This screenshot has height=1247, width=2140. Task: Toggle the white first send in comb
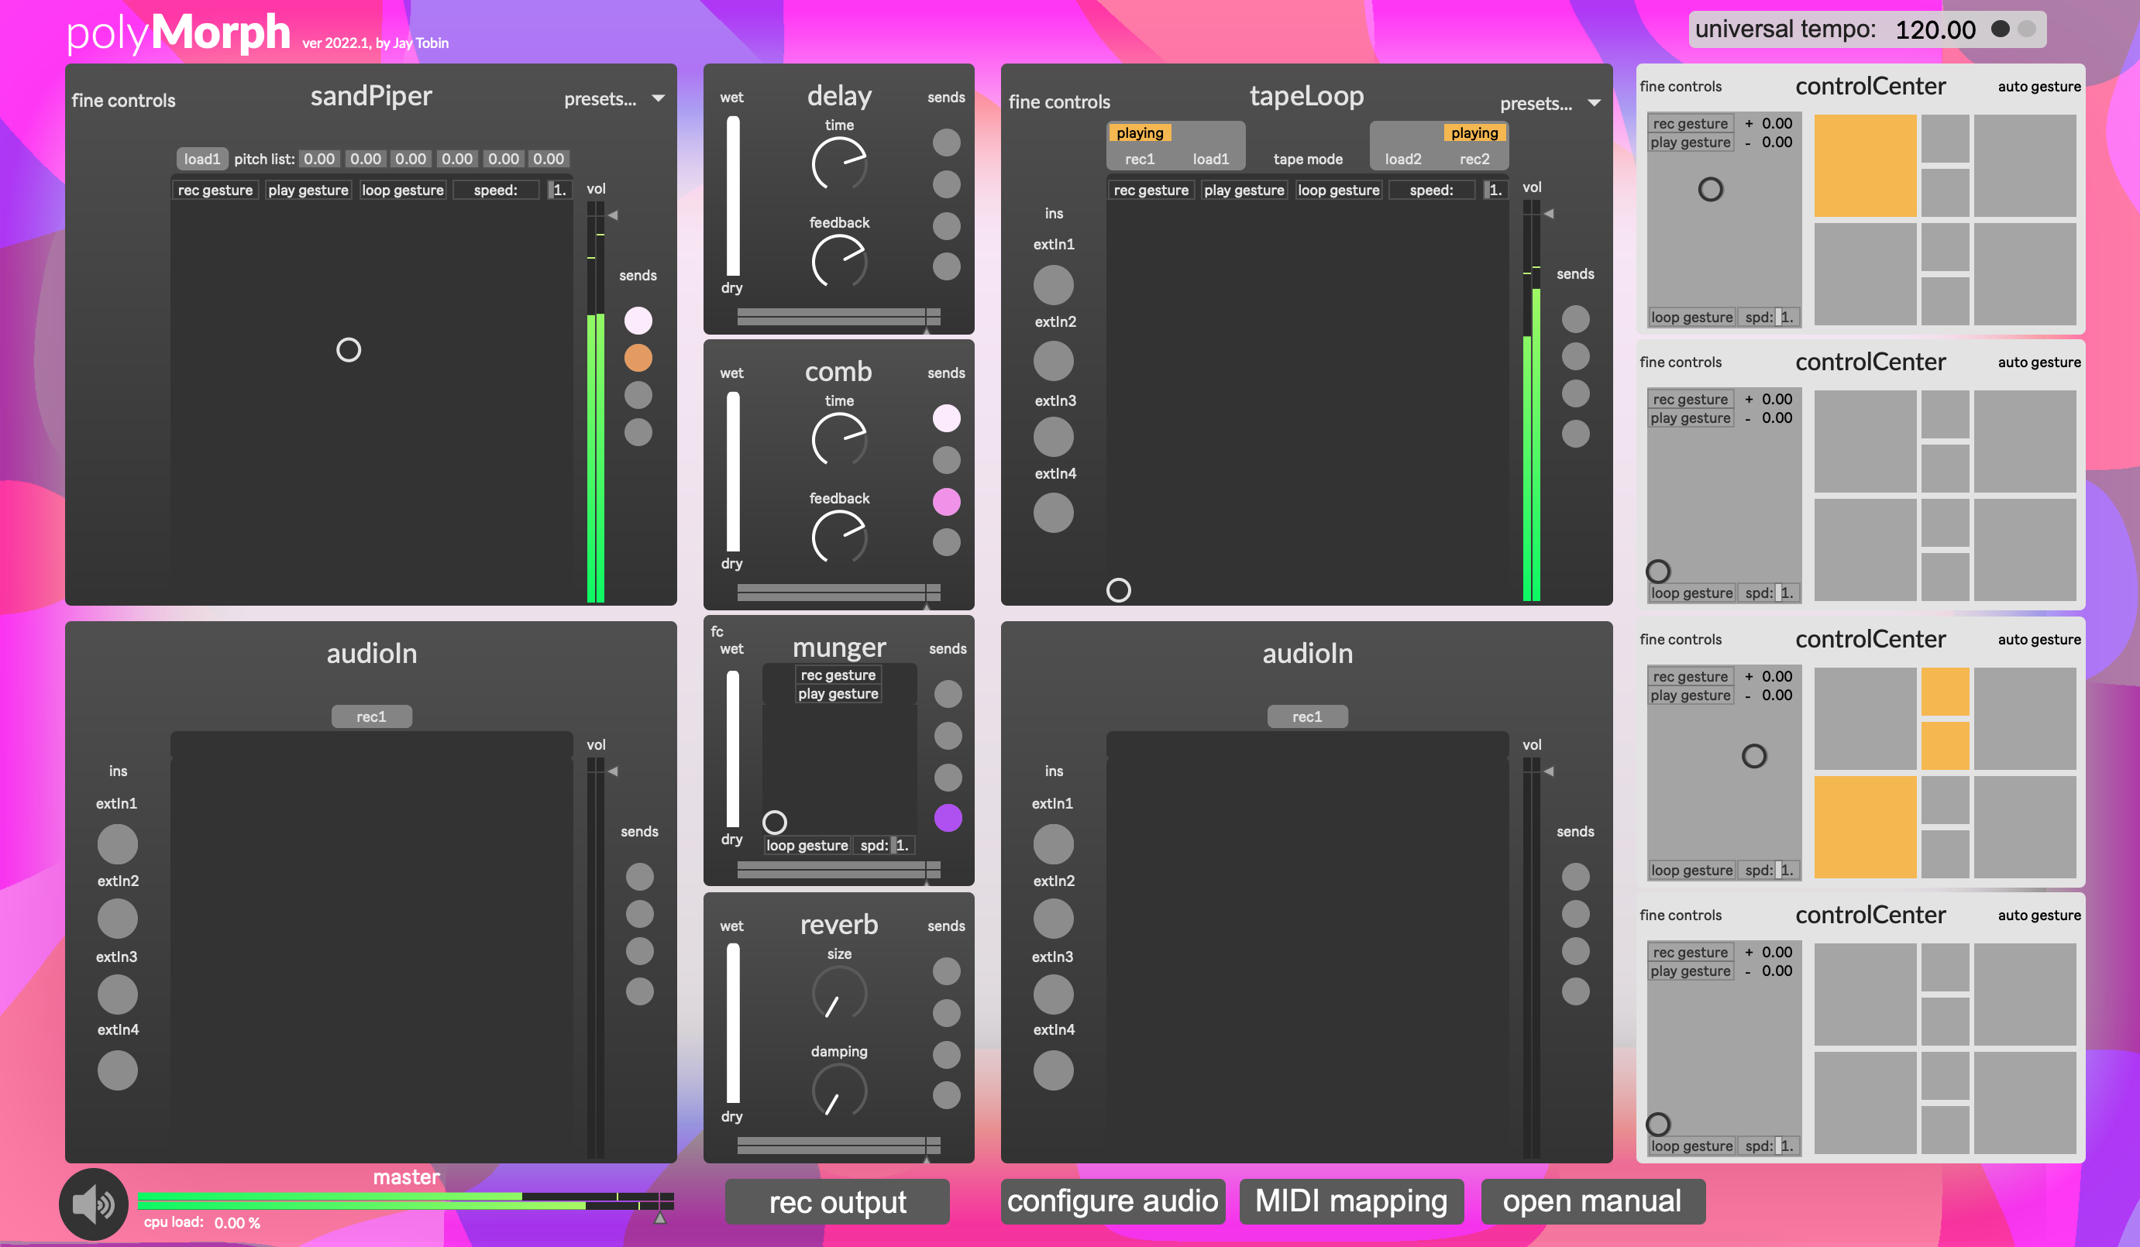pyautogui.click(x=946, y=418)
